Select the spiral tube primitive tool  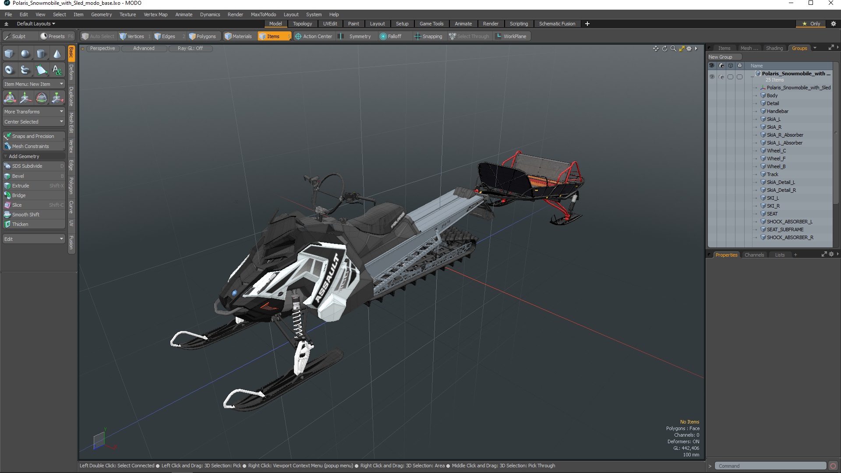[x=25, y=70]
